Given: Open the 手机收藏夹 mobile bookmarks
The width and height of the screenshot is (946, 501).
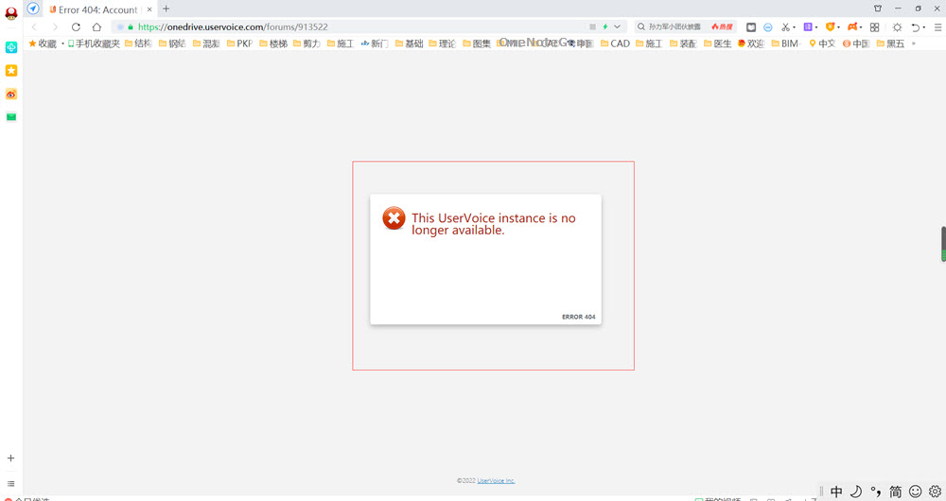Looking at the screenshot, I should click(94, 43).
